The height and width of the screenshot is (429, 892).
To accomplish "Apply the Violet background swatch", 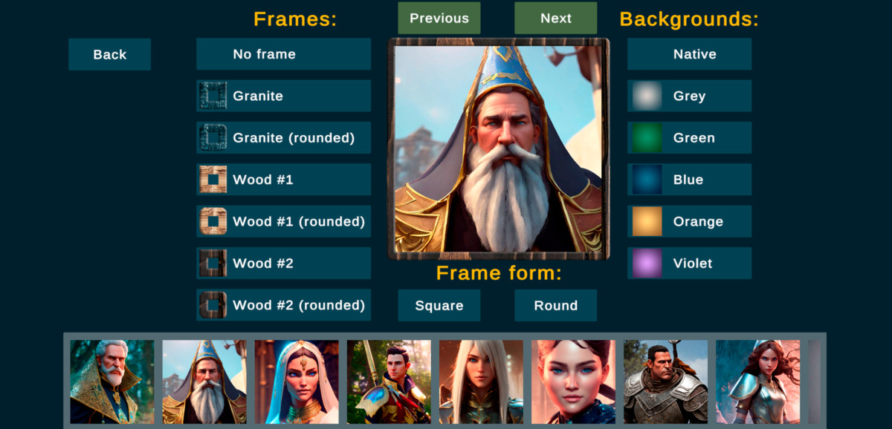I will click(647, 263).
